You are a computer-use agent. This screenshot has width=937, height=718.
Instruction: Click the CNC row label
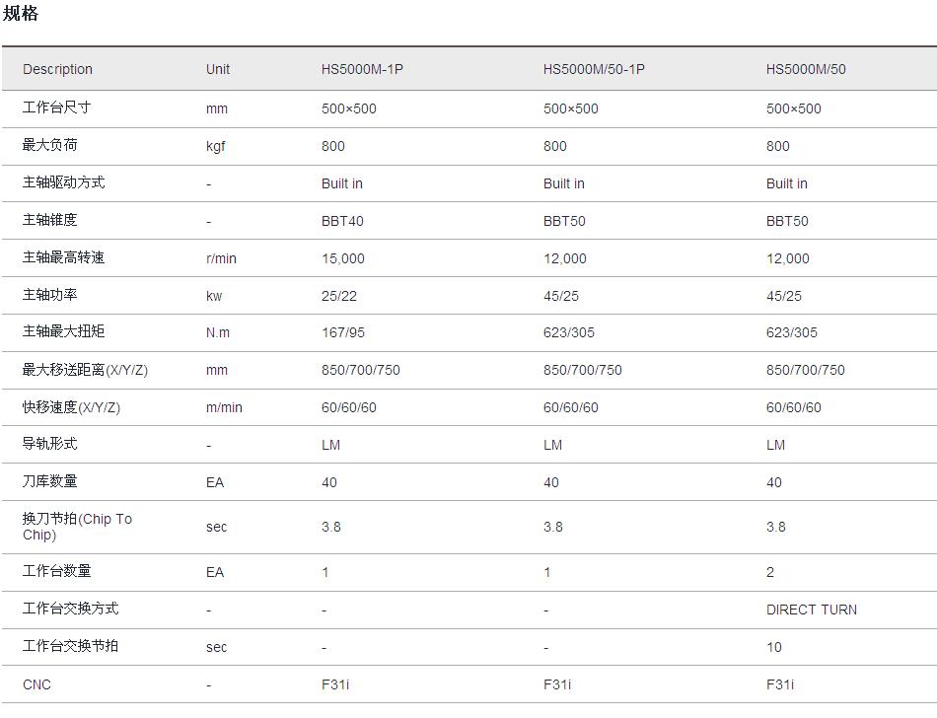point(36,684)
